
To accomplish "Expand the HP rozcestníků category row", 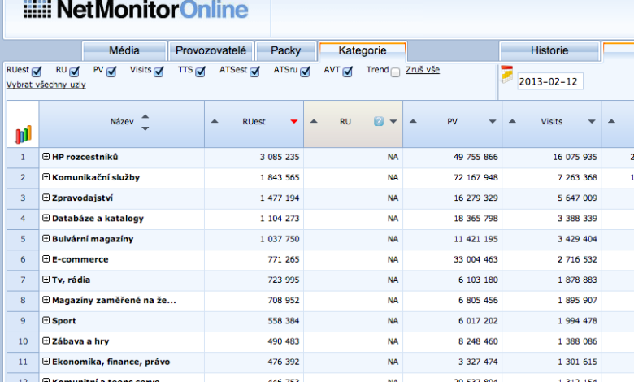I will coord(46,156).
